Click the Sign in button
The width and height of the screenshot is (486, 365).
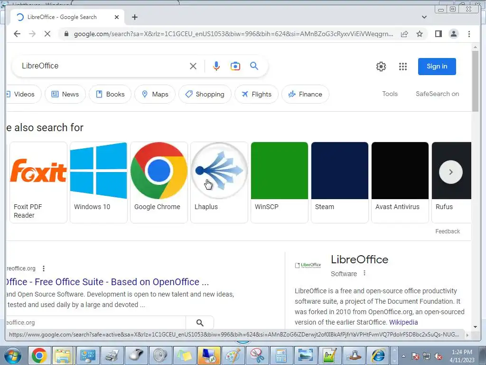437,67
